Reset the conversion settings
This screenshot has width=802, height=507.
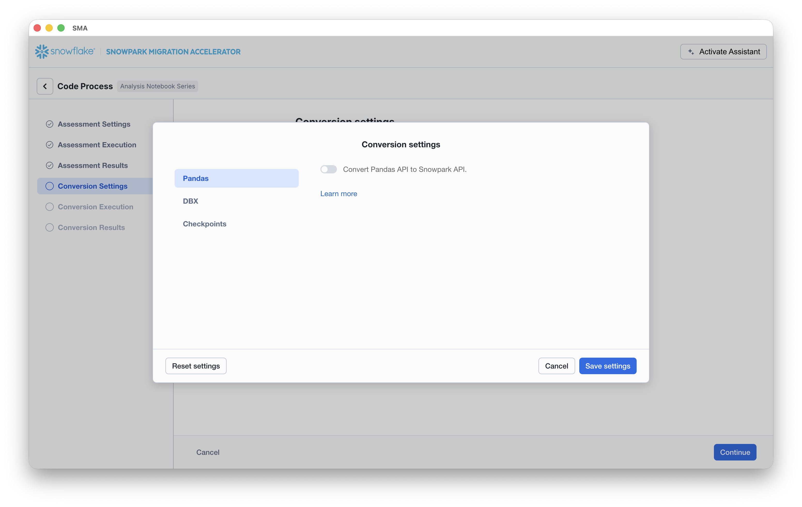tap(196, 366)
